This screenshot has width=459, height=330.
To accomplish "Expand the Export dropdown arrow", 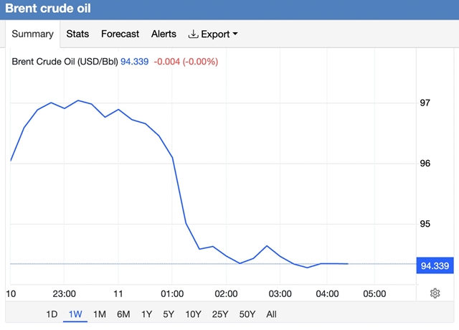I will [x=235, y=34].
